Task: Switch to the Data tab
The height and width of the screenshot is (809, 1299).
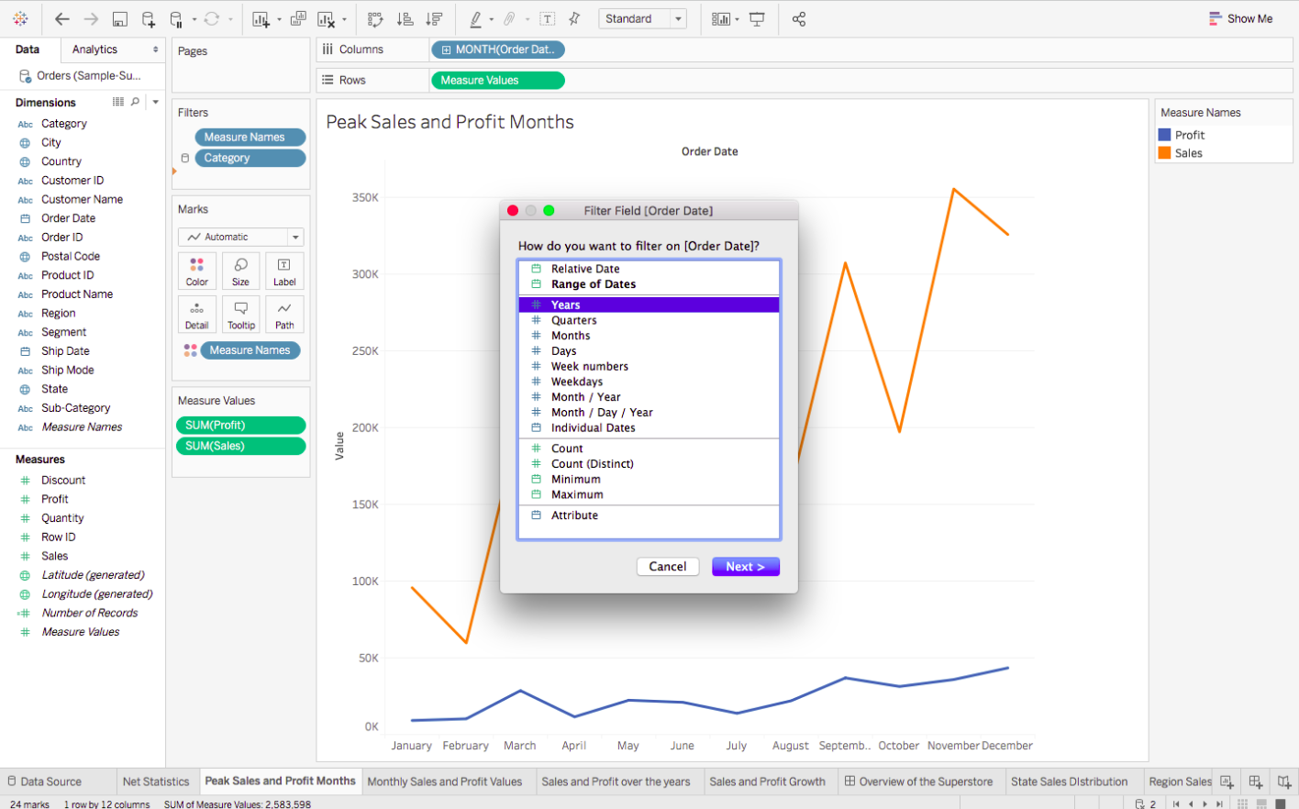Action: [28, 50]
